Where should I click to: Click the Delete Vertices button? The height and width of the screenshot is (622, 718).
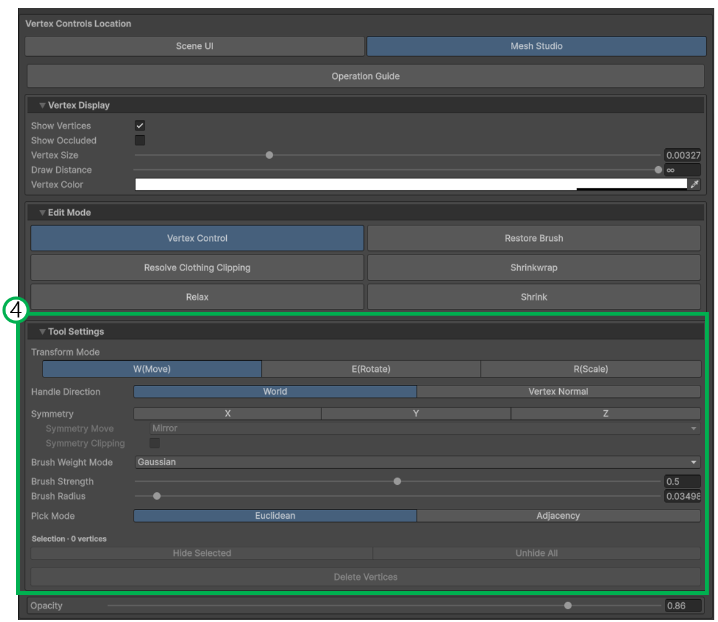click(365, 577)
